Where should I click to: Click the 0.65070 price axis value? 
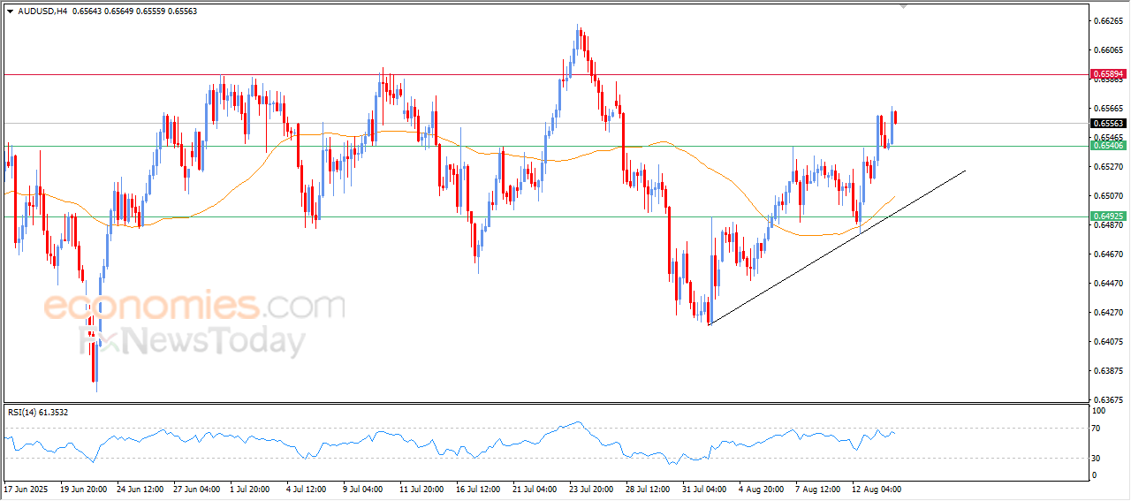pyautogui.click(x=1108, y=195)
